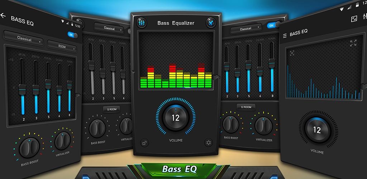
Task: Close the Bass Equalizer panel with blue X
Action: pos(211,23)
